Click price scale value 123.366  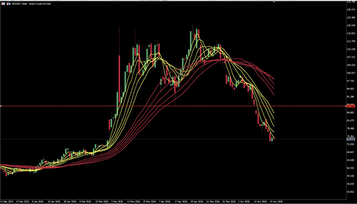351,17
